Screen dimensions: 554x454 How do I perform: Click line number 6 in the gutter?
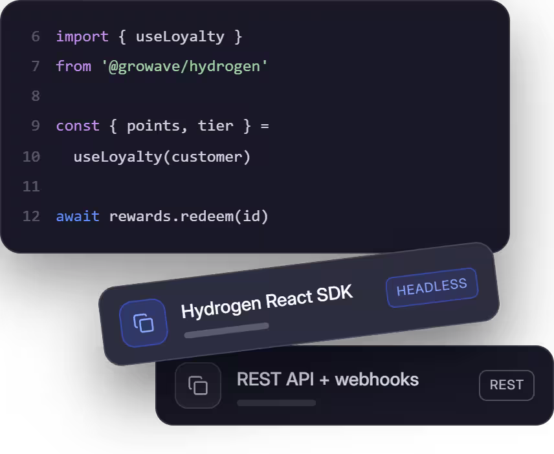(x=36, y=36)
